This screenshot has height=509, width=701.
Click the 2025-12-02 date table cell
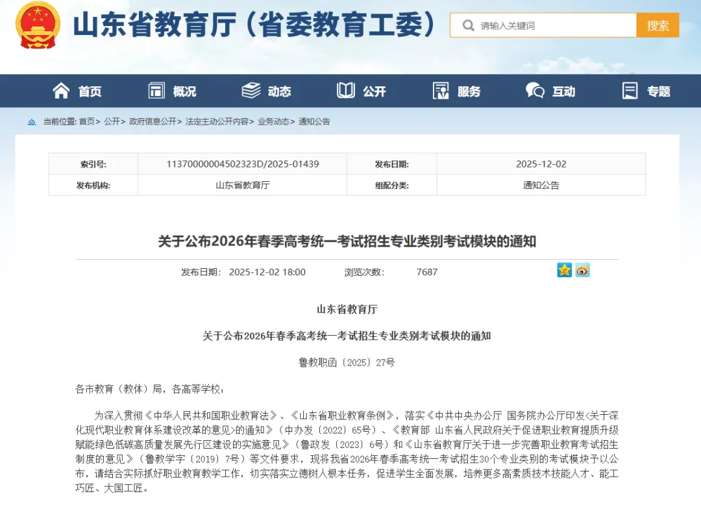541,164
